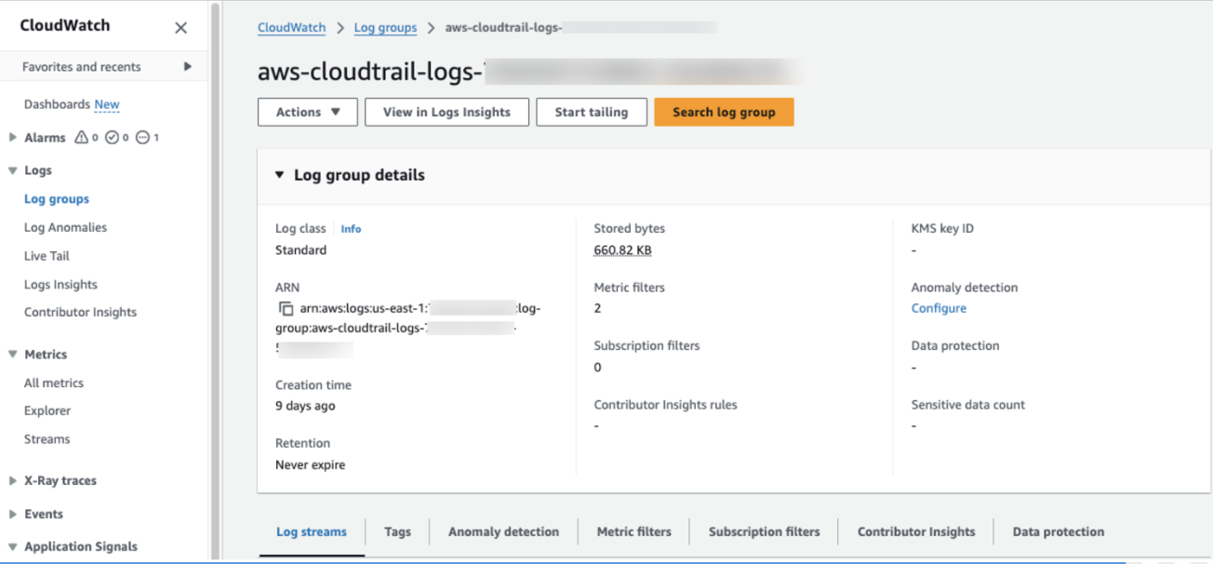Open View in Logs Insights
The height and width of the screenshot is (564, 1213).
coord(447,112)
